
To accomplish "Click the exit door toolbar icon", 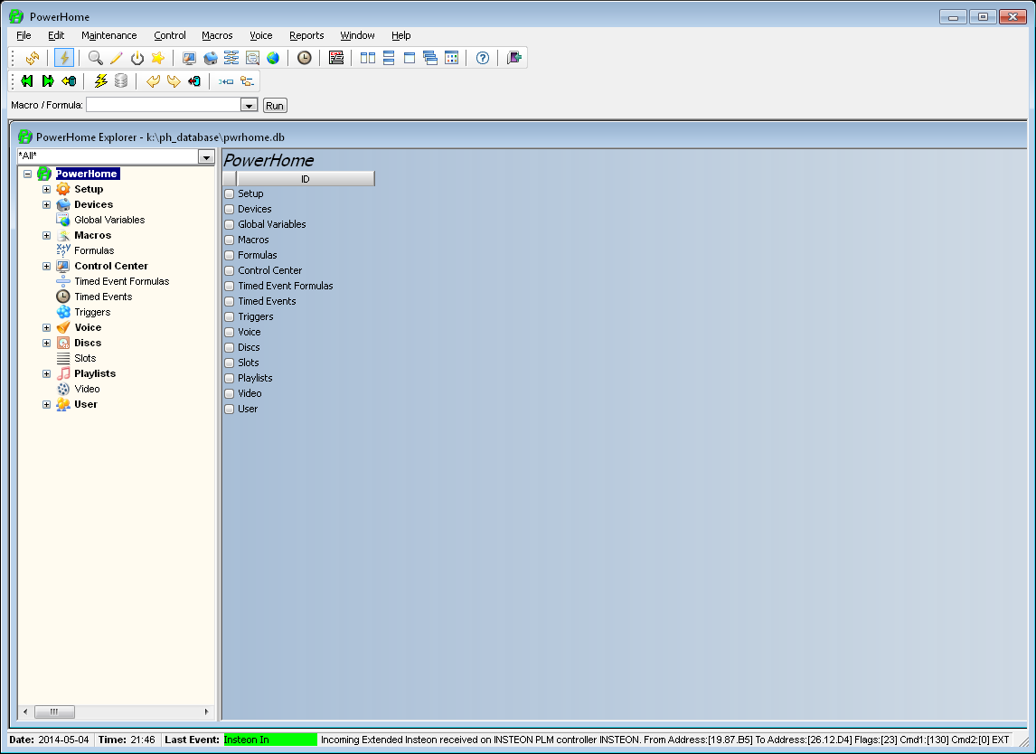I will [514, 58].
